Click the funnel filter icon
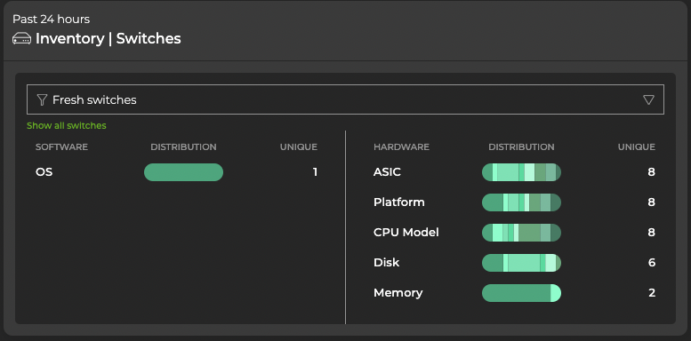This screenshot has width=691, height=341. click(x=42, y=99)
